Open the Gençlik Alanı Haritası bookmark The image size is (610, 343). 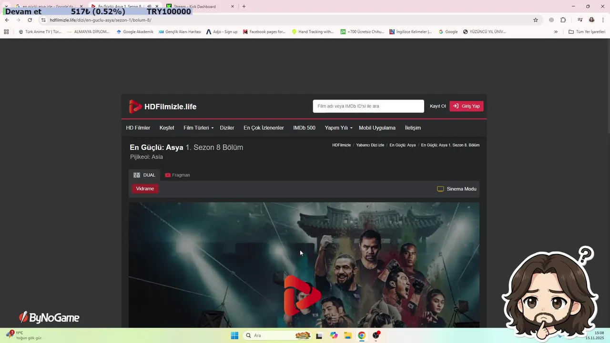180,32
